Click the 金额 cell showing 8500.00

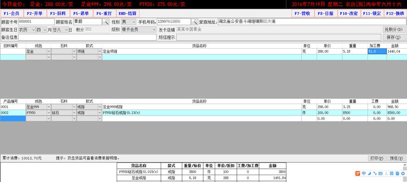click(396, 113)
